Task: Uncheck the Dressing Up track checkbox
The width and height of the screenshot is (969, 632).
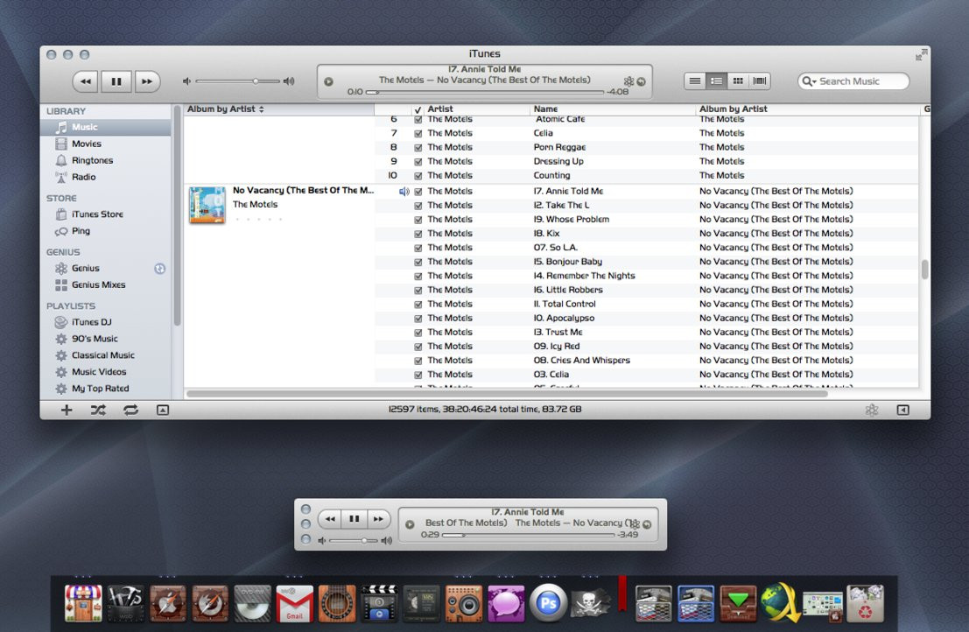Action: click(x=418, y=162)
